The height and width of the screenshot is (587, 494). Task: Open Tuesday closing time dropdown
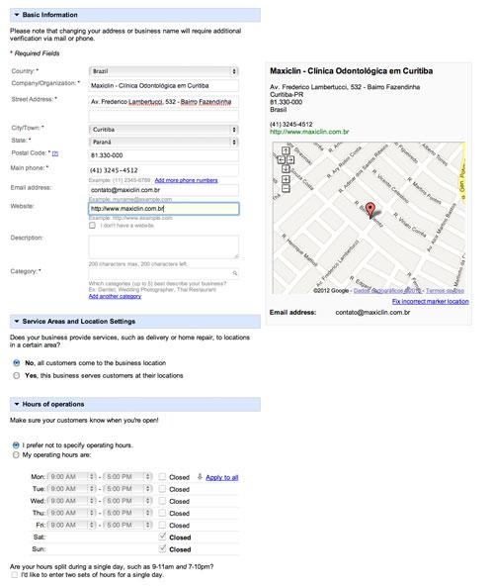127,489
